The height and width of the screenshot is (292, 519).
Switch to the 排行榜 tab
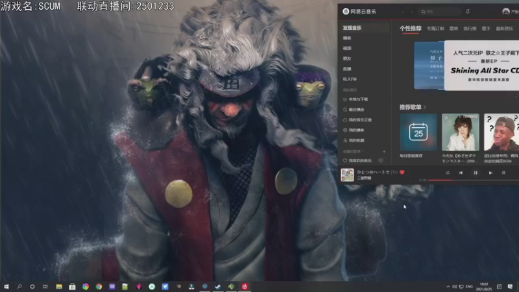470,29
